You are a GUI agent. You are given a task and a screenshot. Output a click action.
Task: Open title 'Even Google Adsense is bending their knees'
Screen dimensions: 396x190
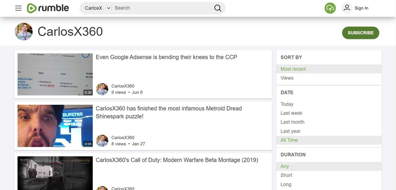coord(166,57)
